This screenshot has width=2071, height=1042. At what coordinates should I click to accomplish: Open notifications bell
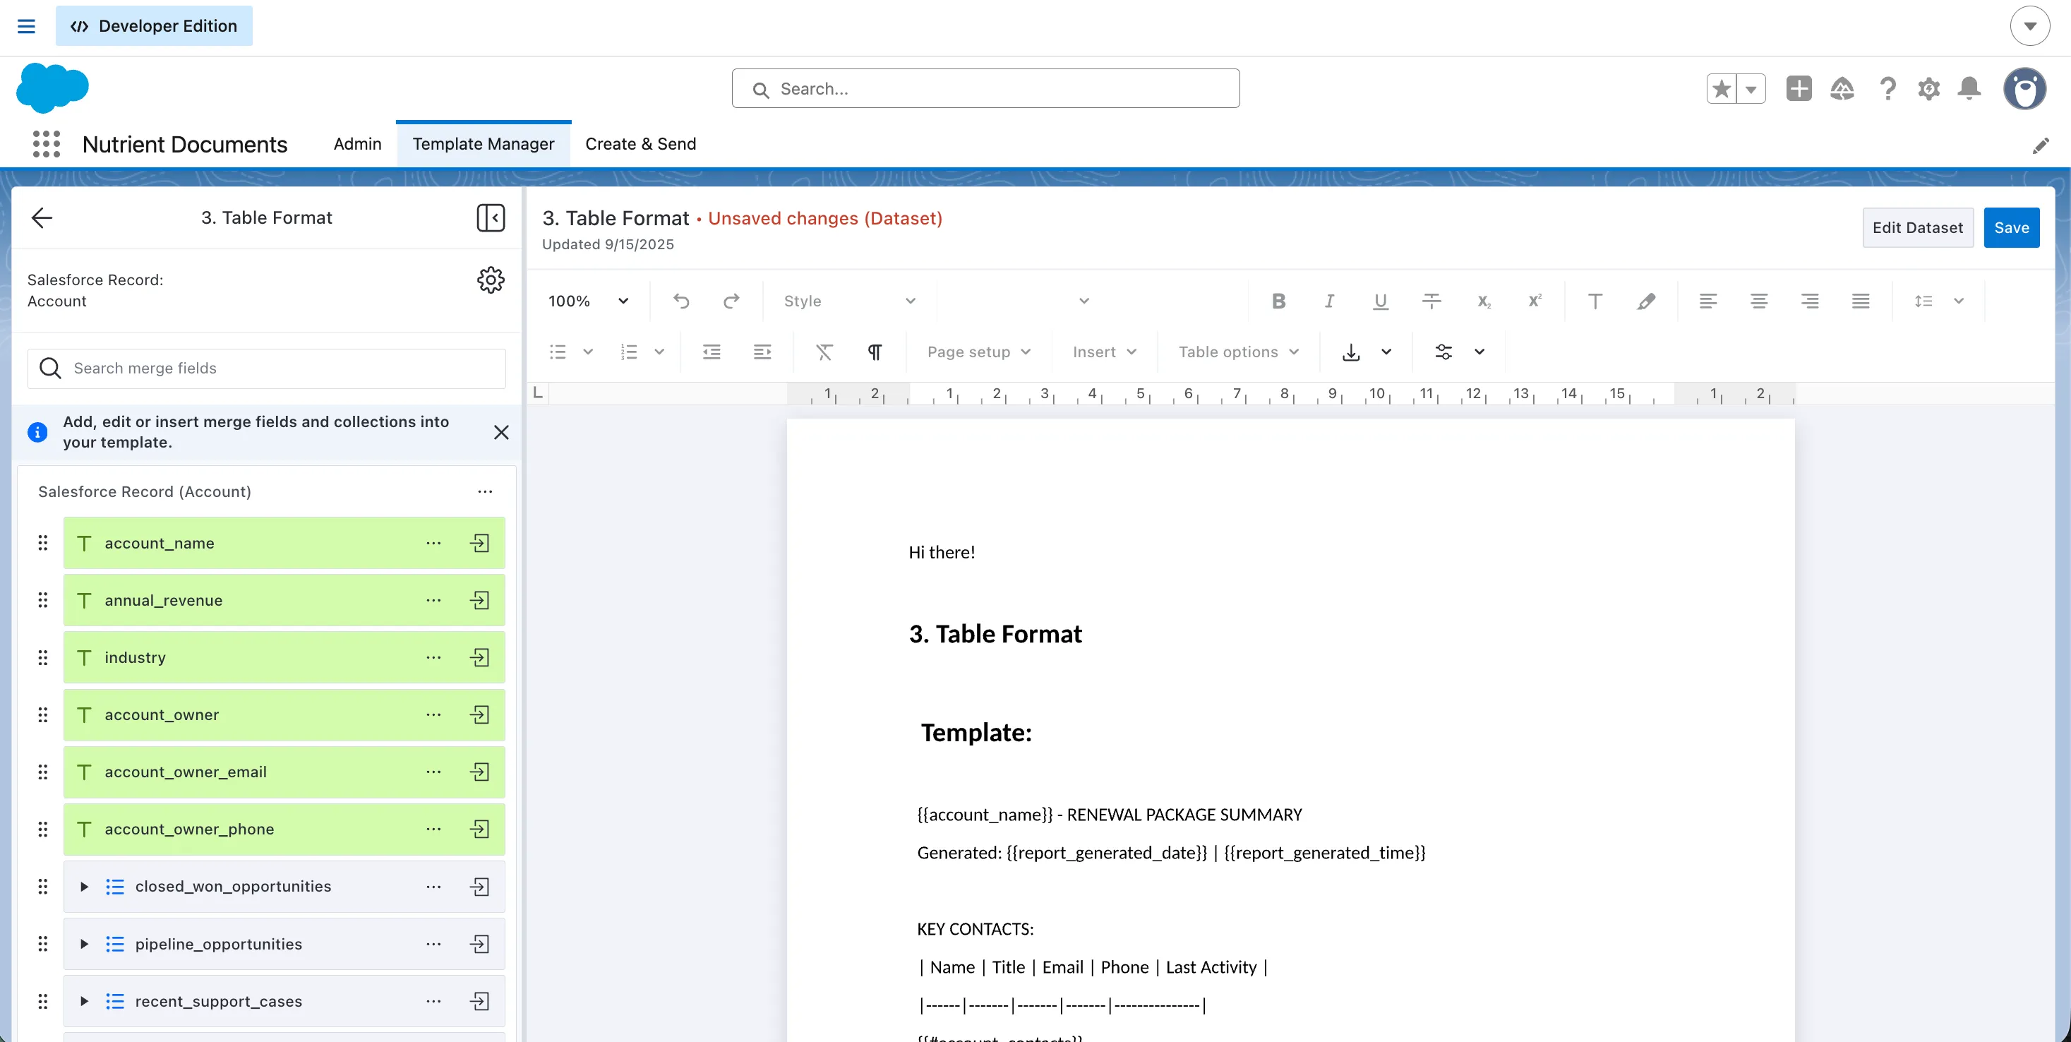point(1969,88)
